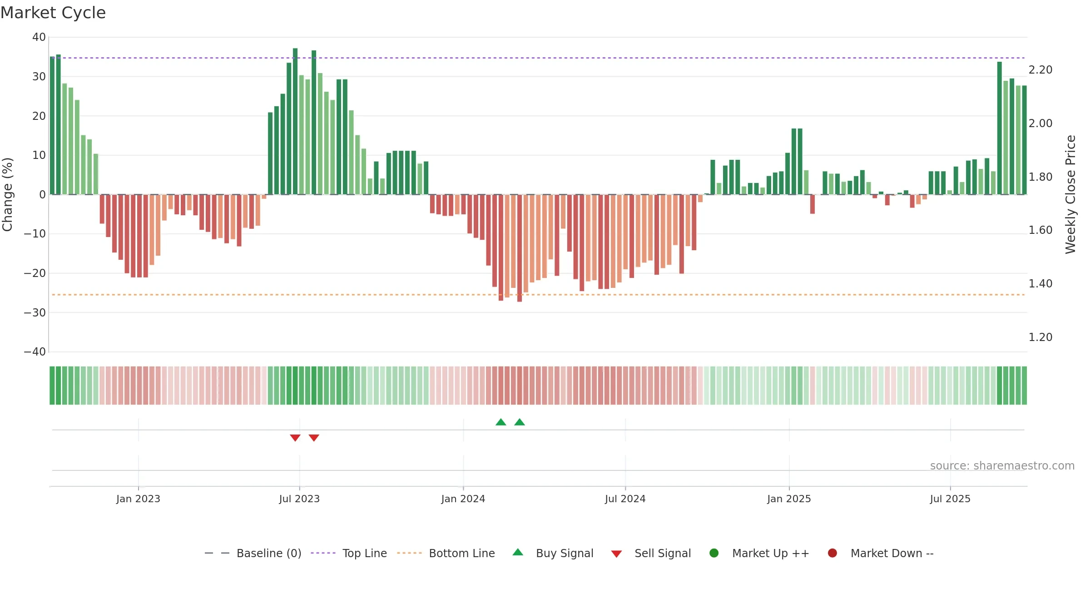Click the red Sell Signal triangle icon in legend
Screen dimensions: 1090x613
point(616,554)
